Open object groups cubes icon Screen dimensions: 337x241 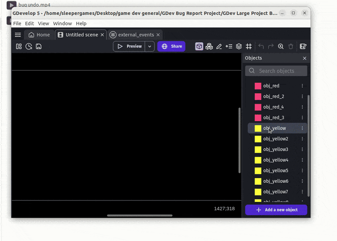[x=209, y=46]
